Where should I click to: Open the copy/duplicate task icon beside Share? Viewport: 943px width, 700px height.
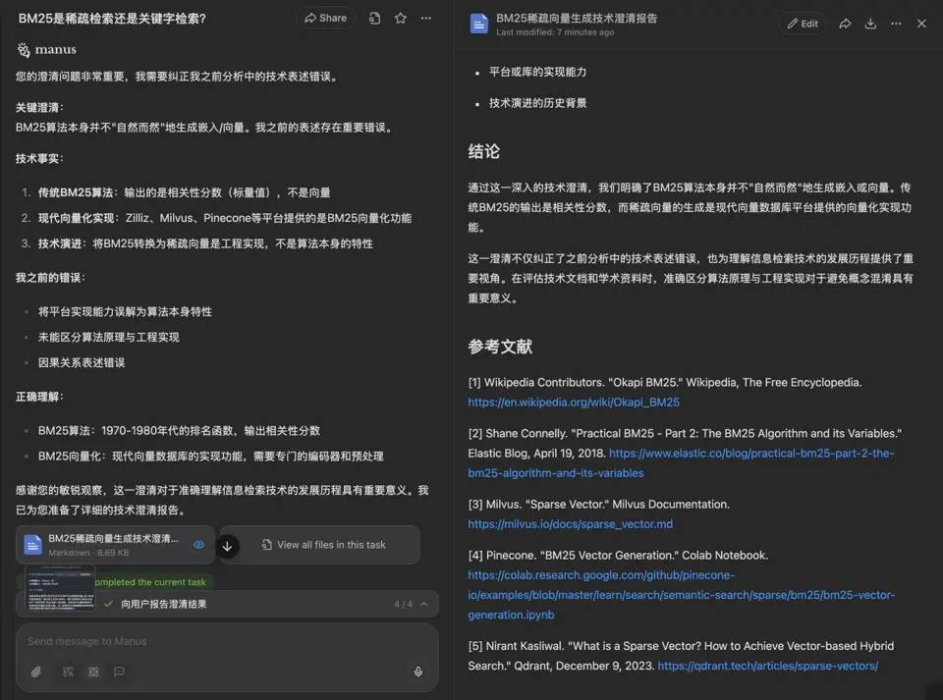tap(374, 18)
